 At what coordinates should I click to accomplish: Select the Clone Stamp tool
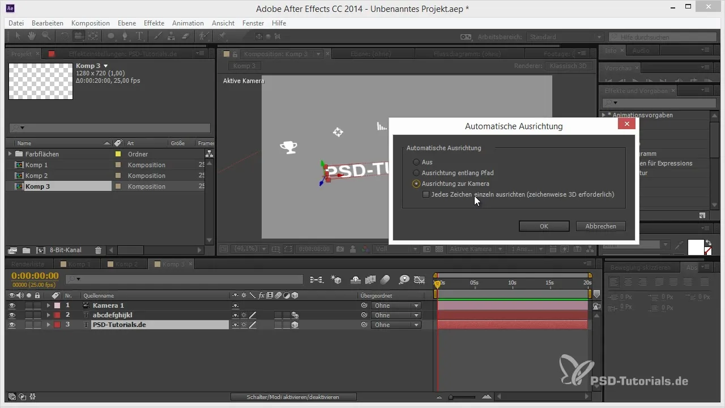(x=172, y=36)
